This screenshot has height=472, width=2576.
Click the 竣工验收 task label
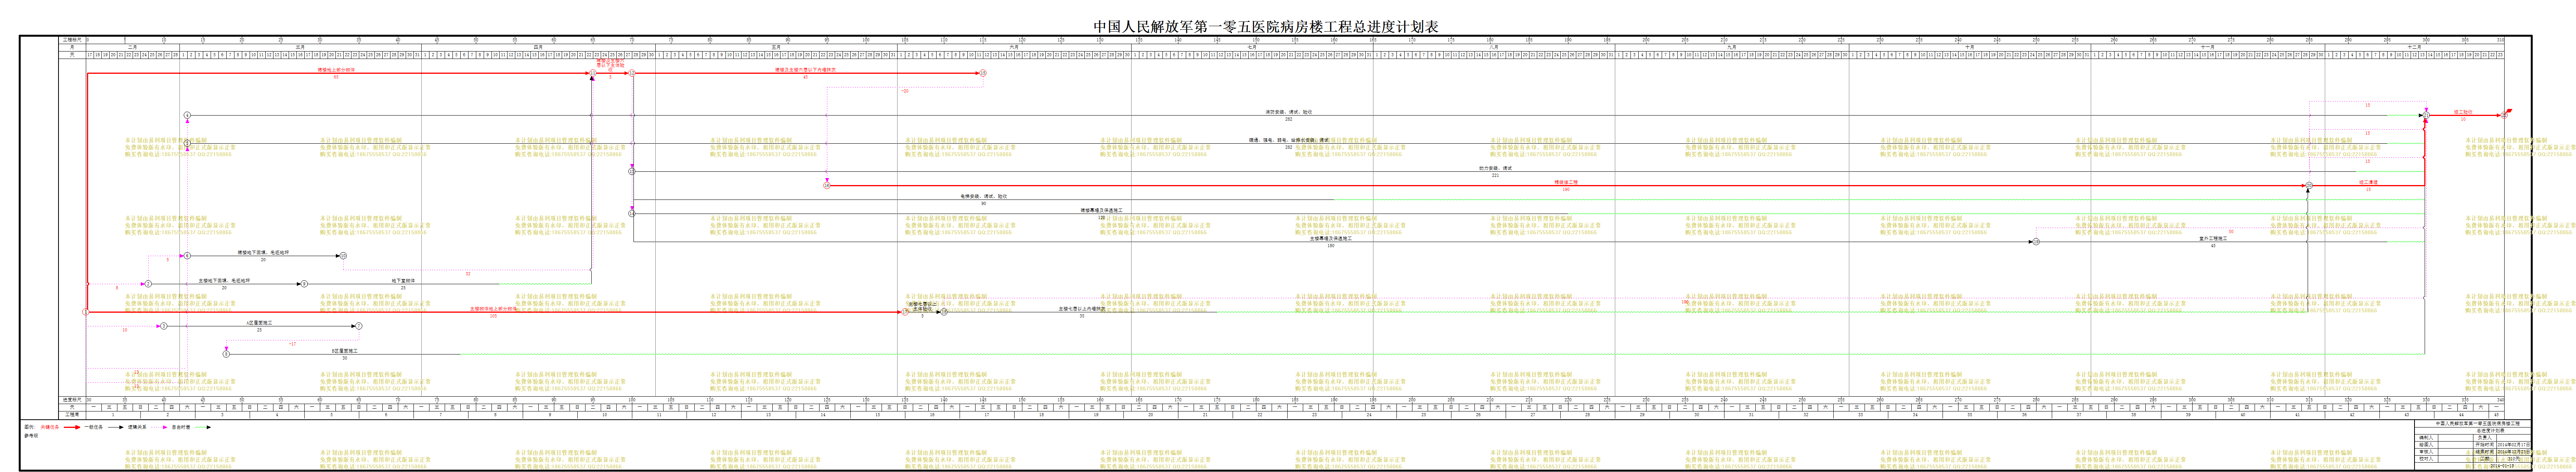pos(2463,112)
